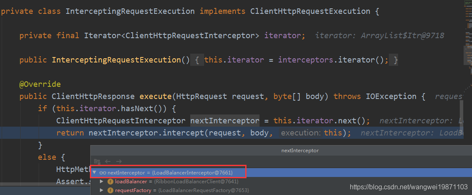The image size is (472, 195).
Task: Click the forward arrow in the evaluation popup
Action: pos(119,161)
